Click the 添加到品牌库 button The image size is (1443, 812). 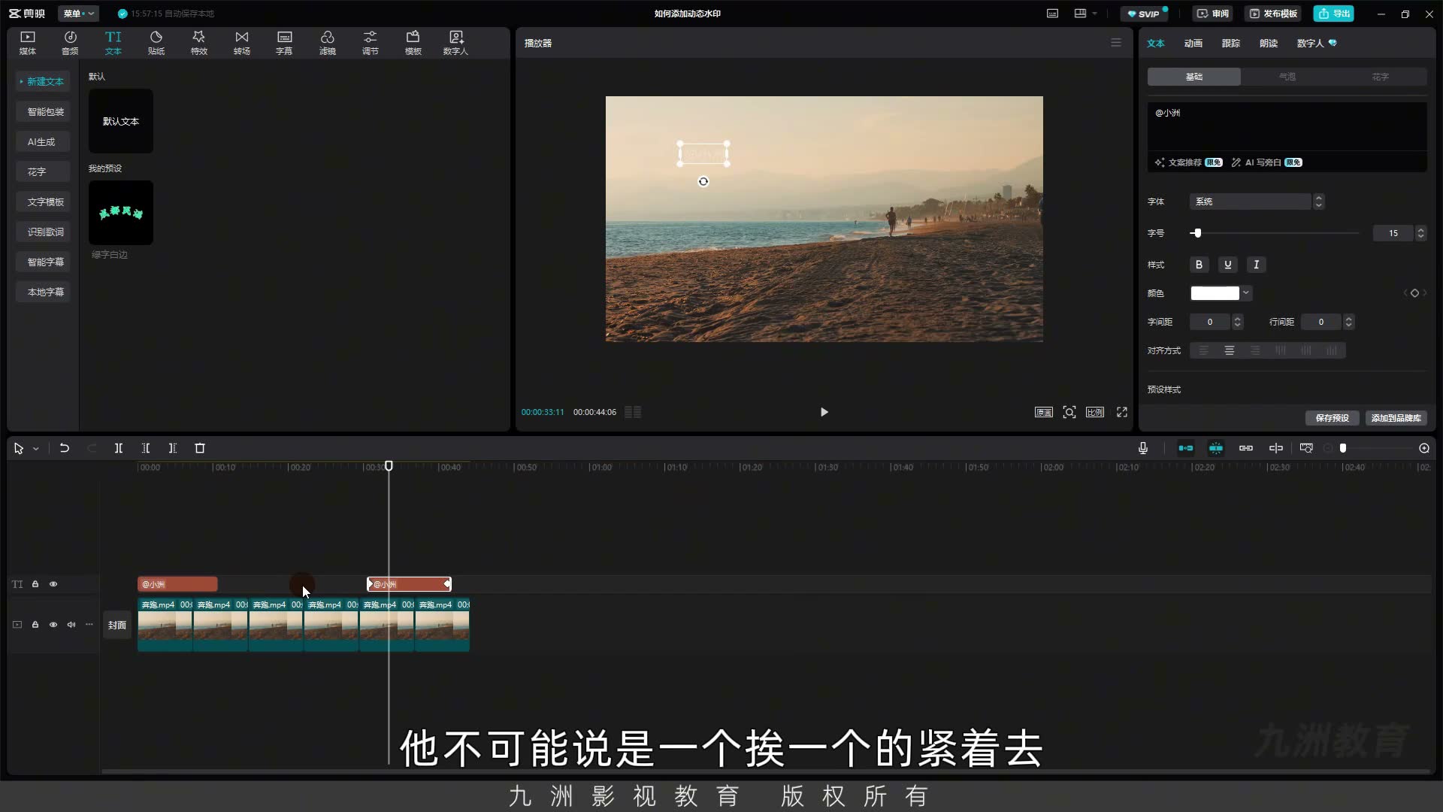coord(1396,418)
